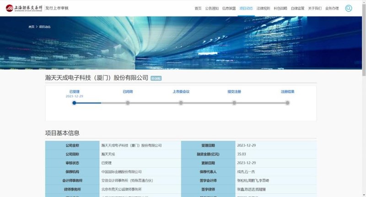Viewport: 366px width, 197px height.
Task: Click 已受理 value in 审核状态 row
Action: pyautogui.click(x=107, y=163)
